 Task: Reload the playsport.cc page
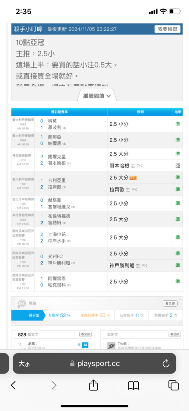click(x=166, y=363)
